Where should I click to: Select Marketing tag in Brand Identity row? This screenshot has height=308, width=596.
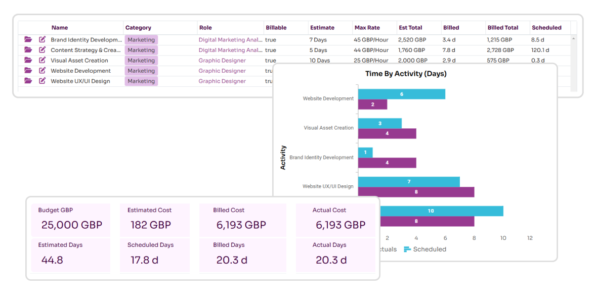click(x=141, y=40)
